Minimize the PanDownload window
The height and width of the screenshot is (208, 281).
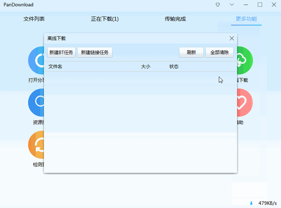point(246,5)
